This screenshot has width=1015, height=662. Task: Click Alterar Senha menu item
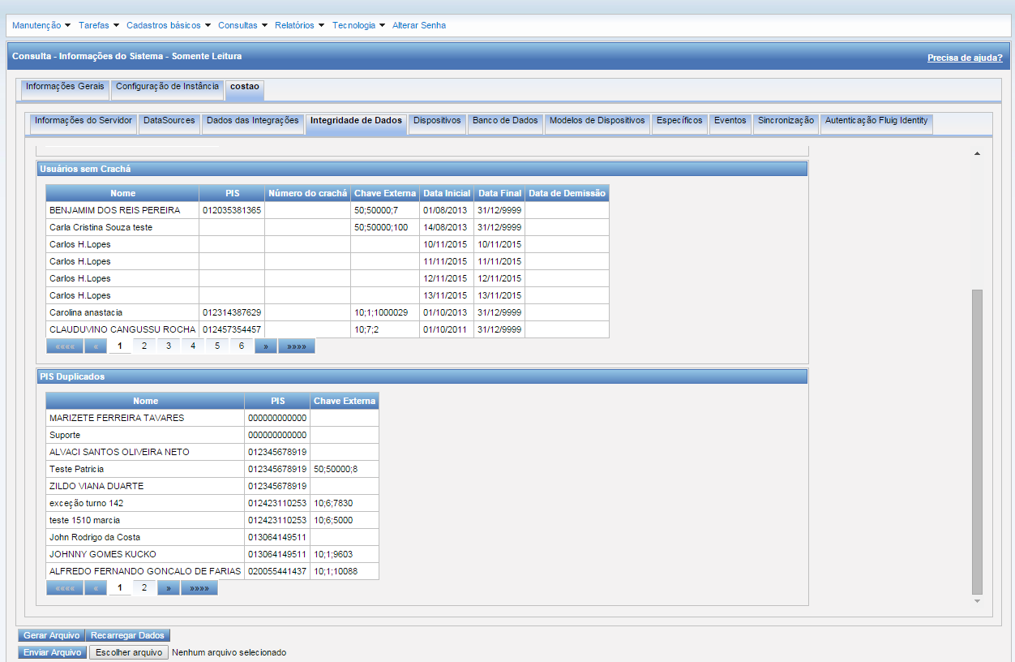pos(419,25)
